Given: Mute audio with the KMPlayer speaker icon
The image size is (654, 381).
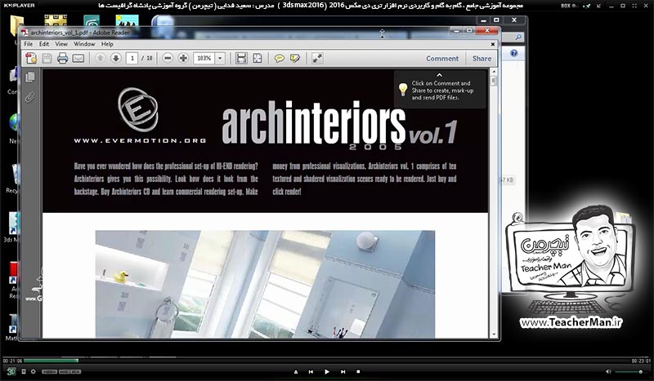Looking at the screenshot, I should (608, 371).
